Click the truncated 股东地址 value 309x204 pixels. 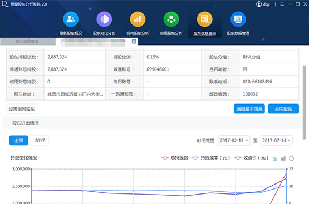point(75,94)
